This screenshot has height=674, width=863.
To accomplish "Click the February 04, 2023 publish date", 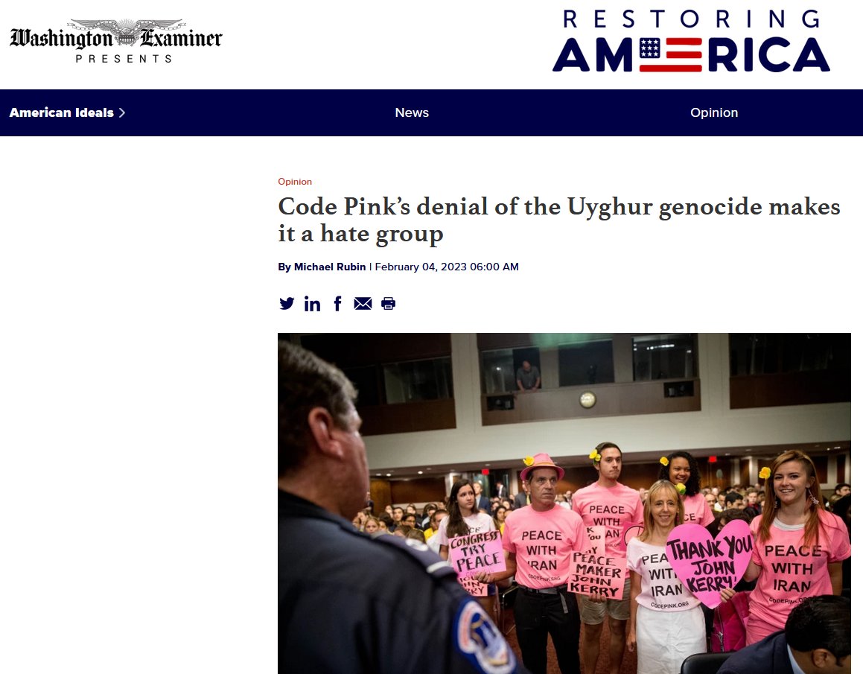I will pyautogui.click(x=446, y=267).
